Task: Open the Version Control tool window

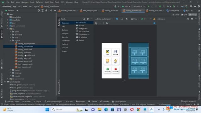Action: pos(12,101)
